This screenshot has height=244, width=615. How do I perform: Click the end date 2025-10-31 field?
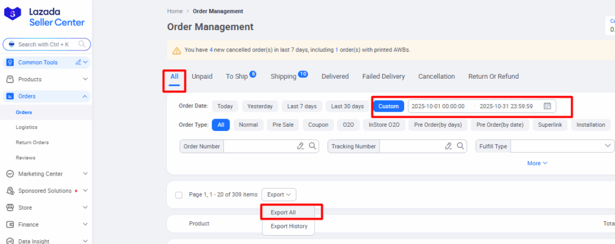(506, 106)
